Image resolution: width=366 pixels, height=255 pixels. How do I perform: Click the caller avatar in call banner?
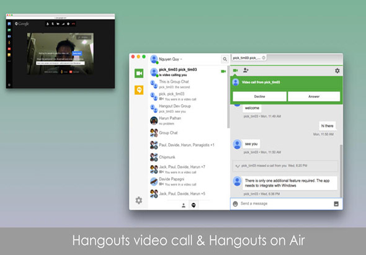coord(236,82)
